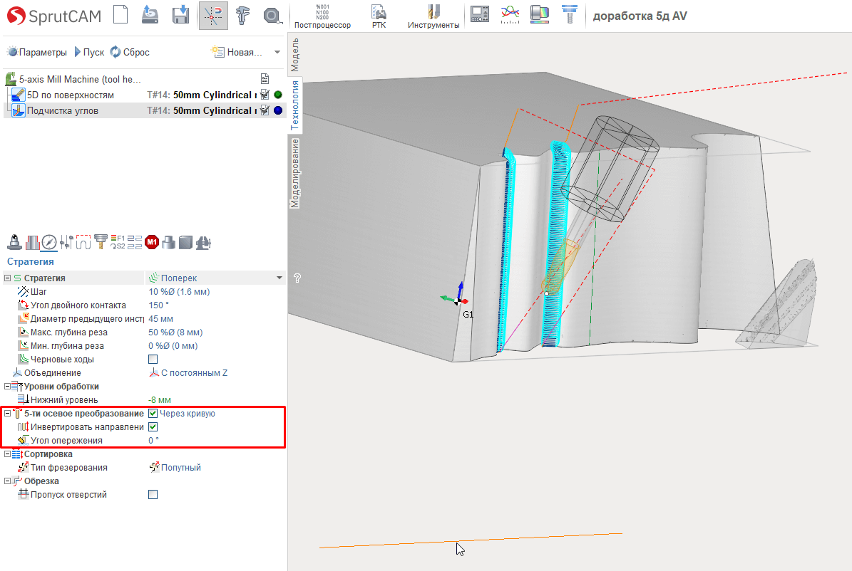Edit the Шаг value 10 %Ø (1.6 мм)
The height and width of the screenshot is (571, 852).
tap(179, 291)
